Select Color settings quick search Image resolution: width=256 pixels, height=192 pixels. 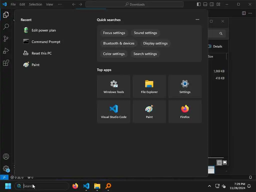(x=114, y=54)
